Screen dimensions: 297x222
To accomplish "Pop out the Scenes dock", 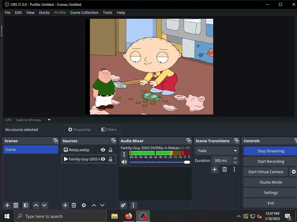I will pos(55,141).
